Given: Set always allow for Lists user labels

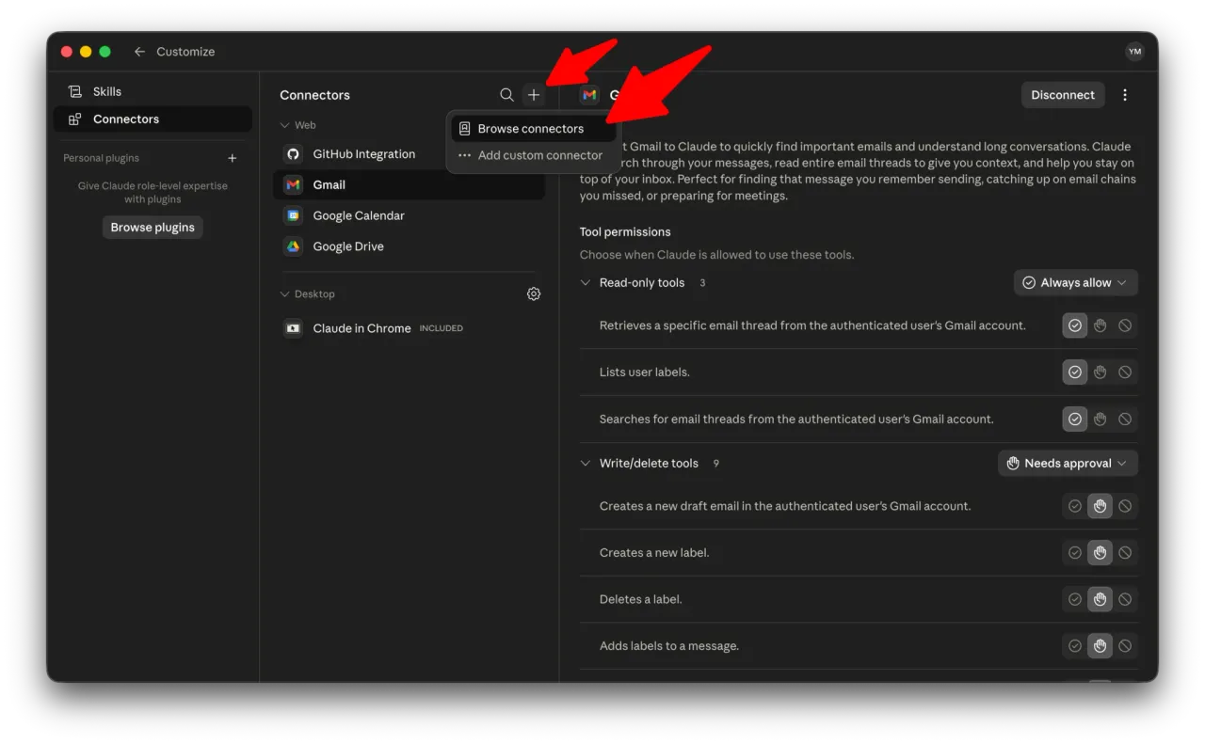Looking at the screenshot, I should point(1075,372).
